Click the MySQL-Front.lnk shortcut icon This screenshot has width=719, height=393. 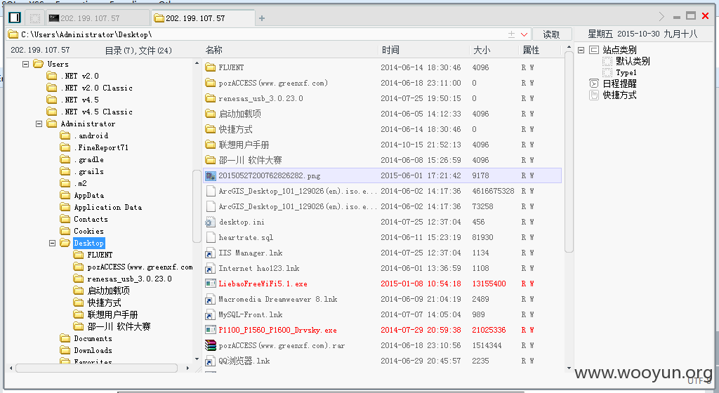point(211,314)
